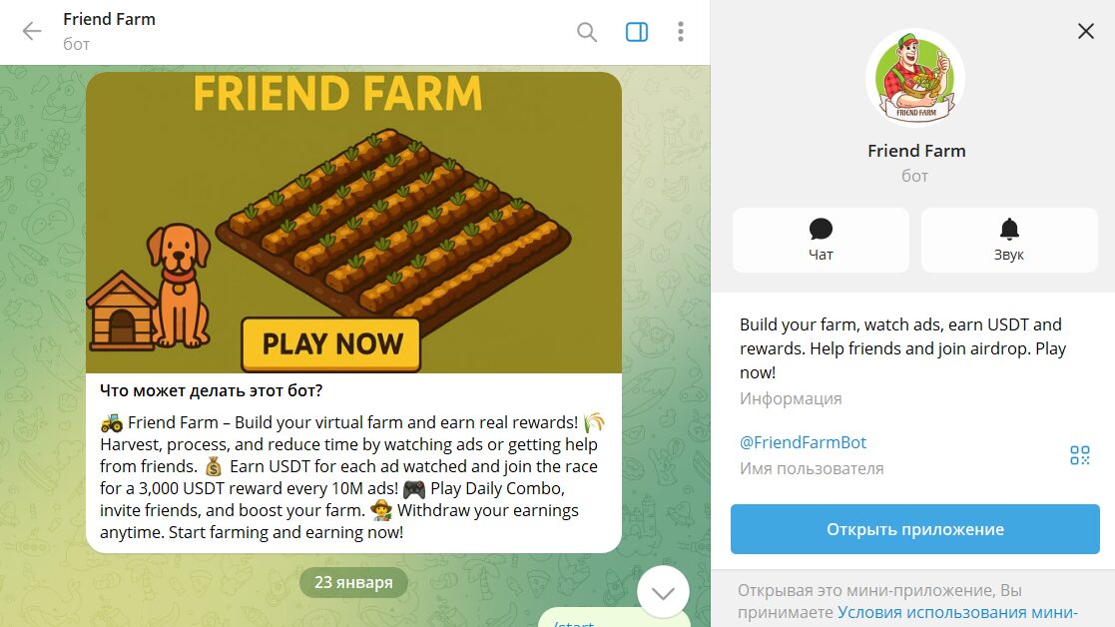This screenshot has width=1115, height=627.
Task: Open the three-dot more options menu
Action: coord(681,31)
